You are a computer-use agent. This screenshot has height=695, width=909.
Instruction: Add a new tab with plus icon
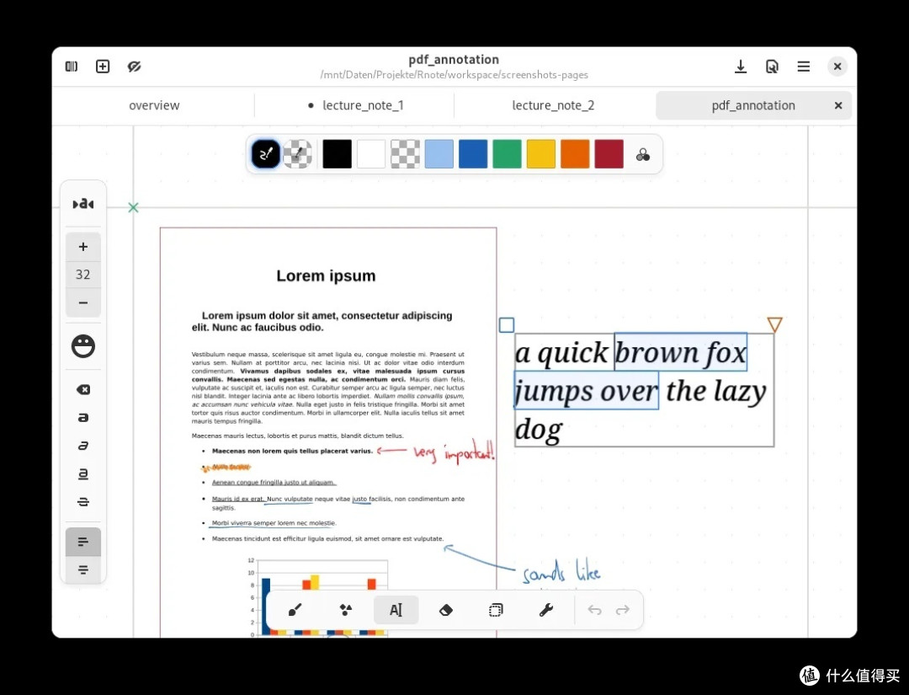(x=103, y=67)
